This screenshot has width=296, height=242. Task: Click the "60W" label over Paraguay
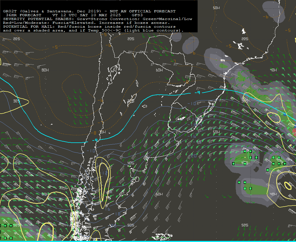[x=159, y=70]
